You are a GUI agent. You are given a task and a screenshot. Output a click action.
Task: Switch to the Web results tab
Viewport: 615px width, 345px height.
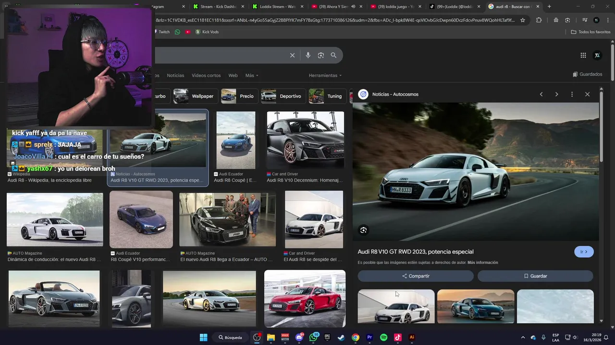[233, 76]
